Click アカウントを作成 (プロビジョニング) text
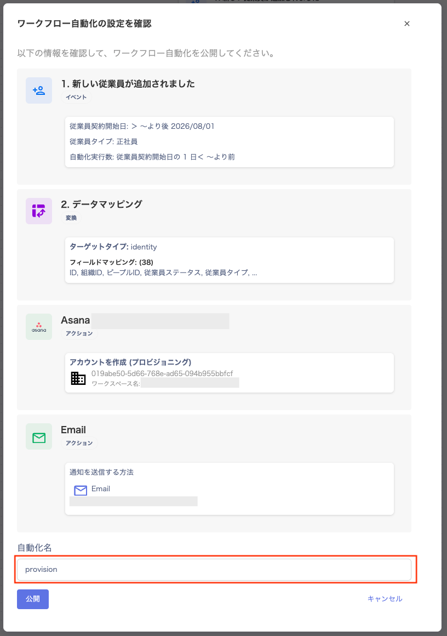 pos(130,362)
